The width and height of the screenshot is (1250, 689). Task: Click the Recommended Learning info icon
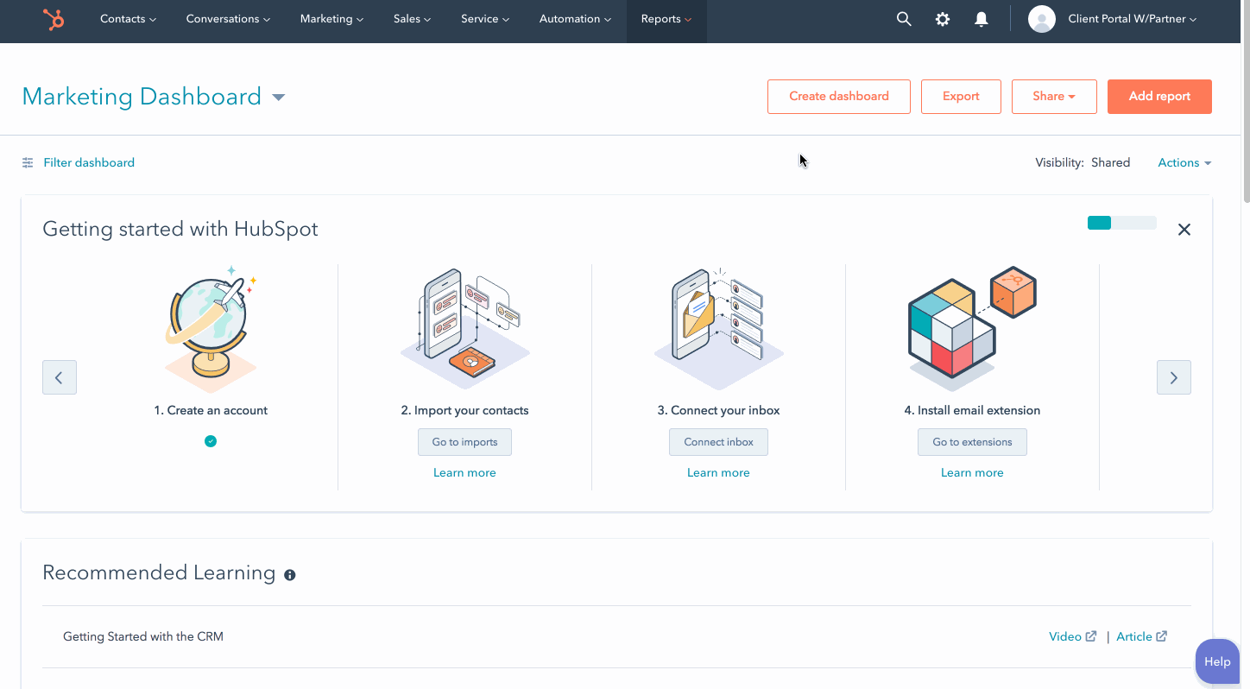point(290,575)
